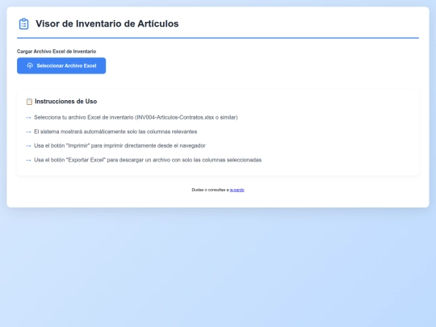Click instruction mentioning INV004-Articulos-Contratos.xlsx
The width and height of the screenshot is (436, 327).
(136, 117)
